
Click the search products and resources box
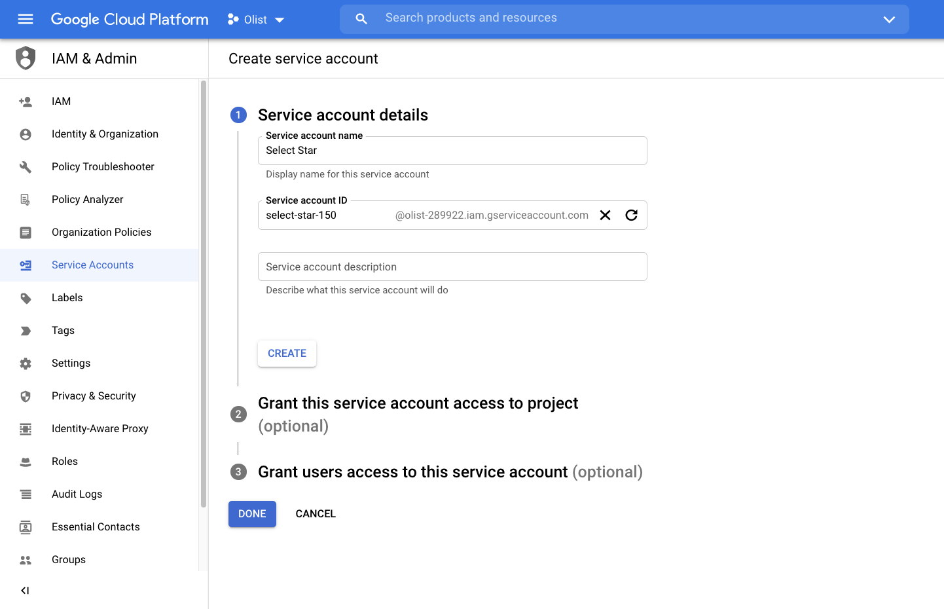[624, 19]
